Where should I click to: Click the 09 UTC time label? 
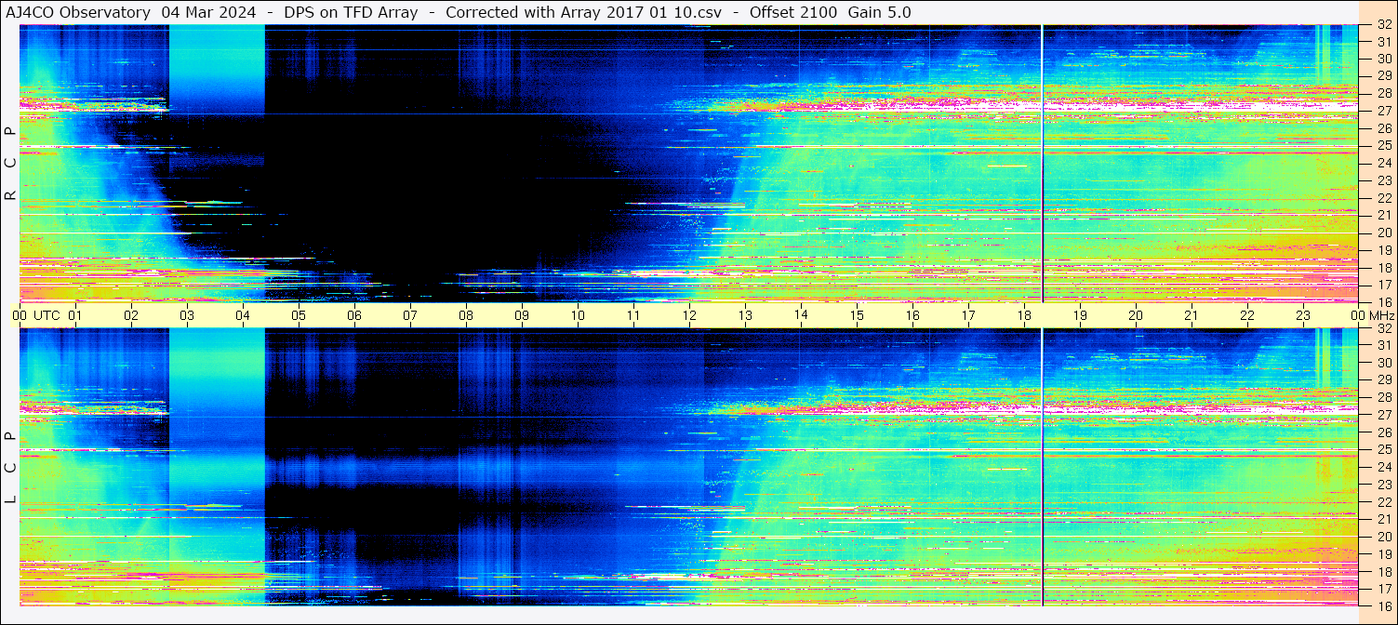point(522,315)
